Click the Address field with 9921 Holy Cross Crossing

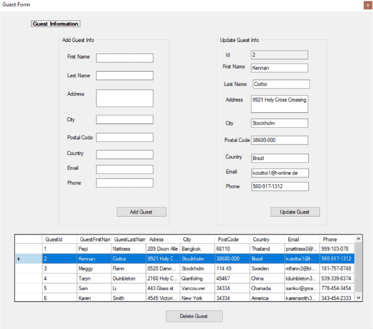(x=279, y=104)
